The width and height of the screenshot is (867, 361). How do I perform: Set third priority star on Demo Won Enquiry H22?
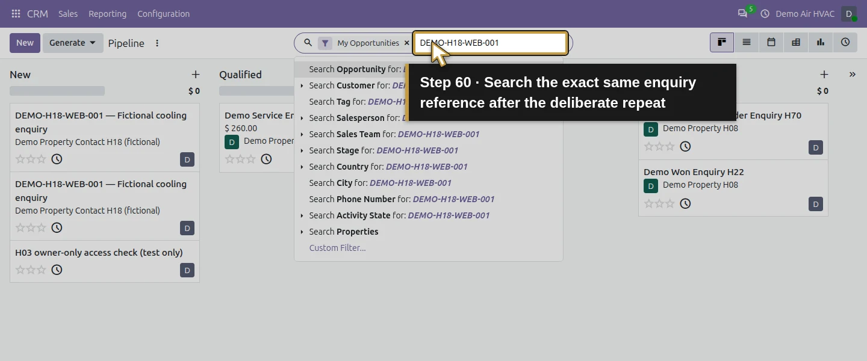click(670, 203)
